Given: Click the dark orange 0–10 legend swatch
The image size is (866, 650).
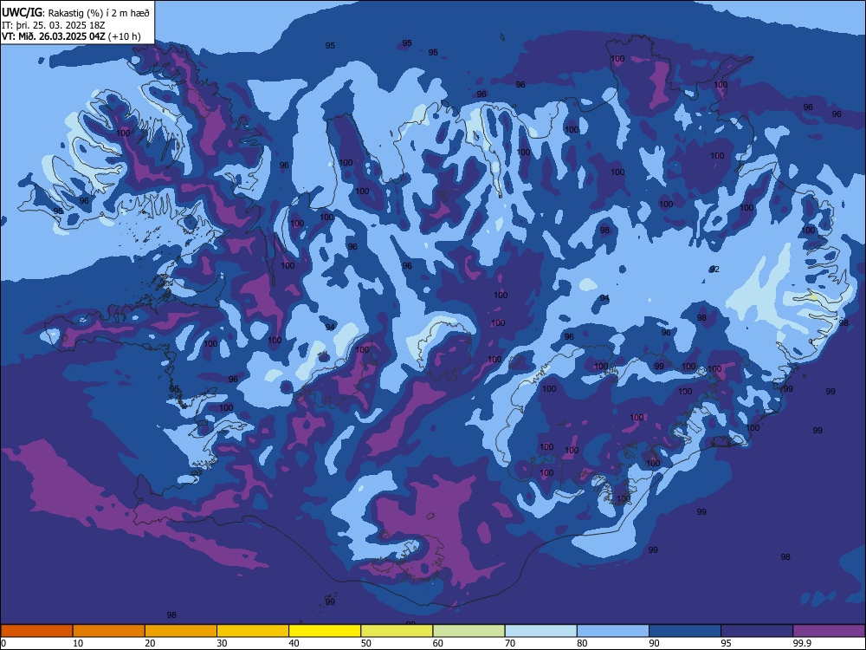Looking at the screenshot, I should point(36,631).
